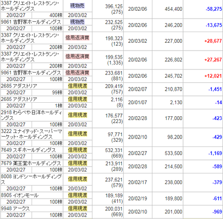Click the 9948 アークス name
223x219 pixels.
pos(15,209)
